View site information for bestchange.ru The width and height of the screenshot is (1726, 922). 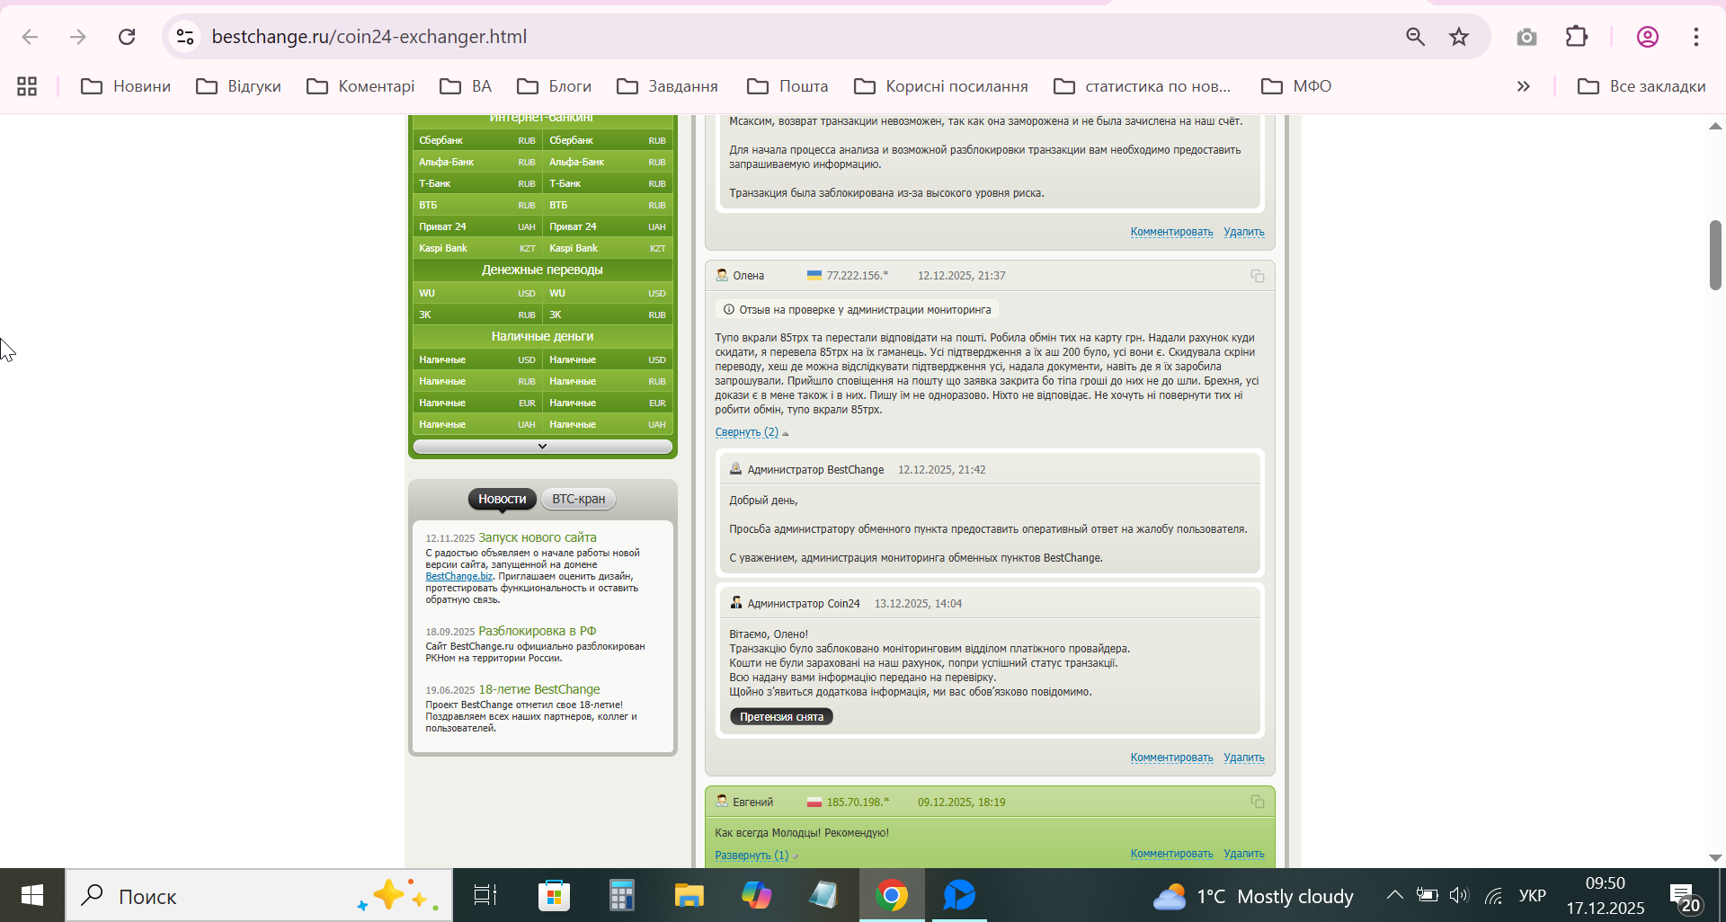(185, 37)
